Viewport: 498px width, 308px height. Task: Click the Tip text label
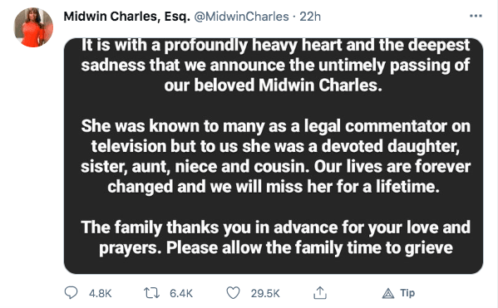(x=407, y=293)
